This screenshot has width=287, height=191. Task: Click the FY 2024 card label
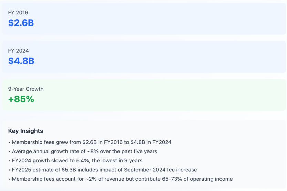tap(18, 51)
